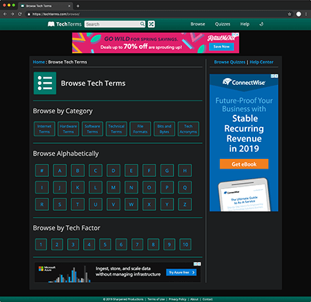Click the search magnifier icon
This screenshot has width=311, height=302.
point(142,24)
